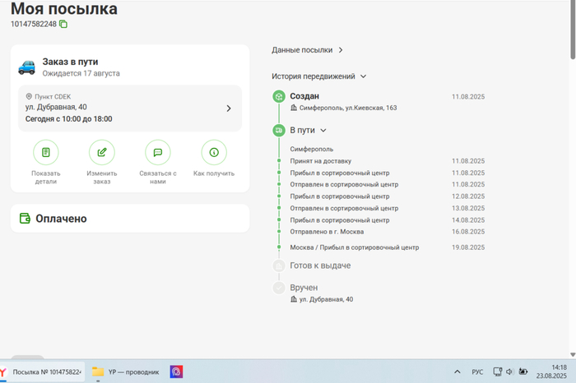The width and height of the screenshot is (576, 383).
Task: Click the 'Вручен' status step
Action: click(x=304, y=288)
